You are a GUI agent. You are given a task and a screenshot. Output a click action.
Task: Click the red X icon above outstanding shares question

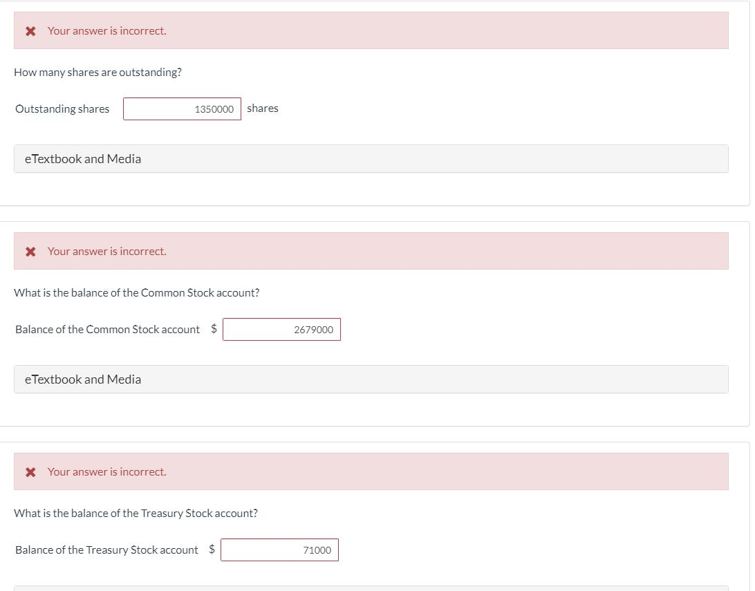click(30, 31)
